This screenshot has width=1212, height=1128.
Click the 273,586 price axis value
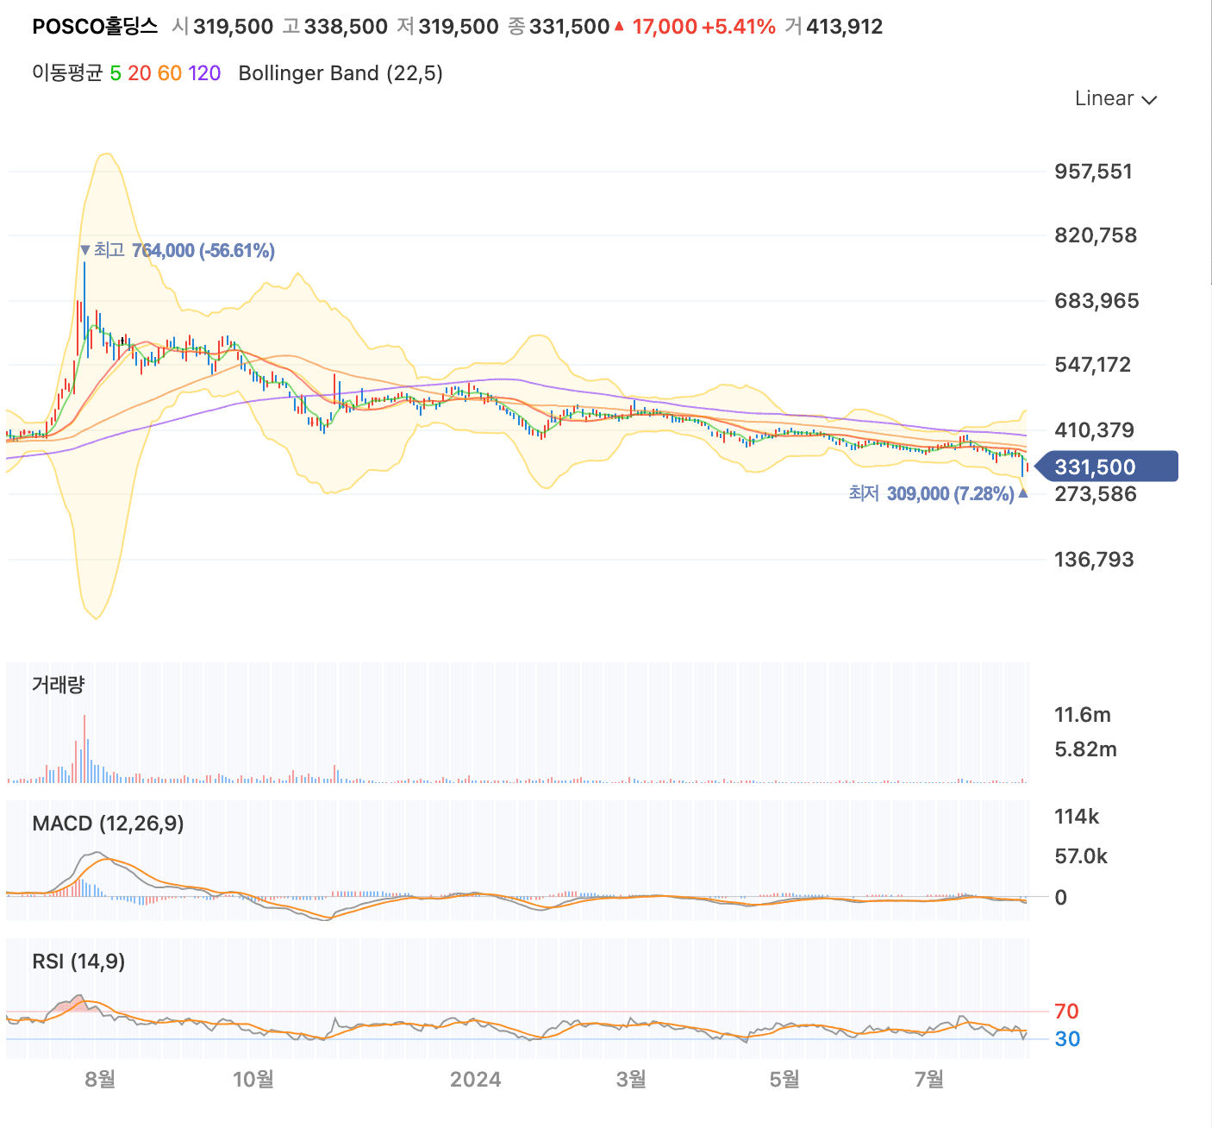[1096, 493]
